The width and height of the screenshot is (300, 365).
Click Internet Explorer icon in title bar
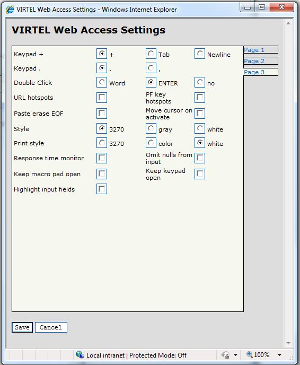[10, 10]
